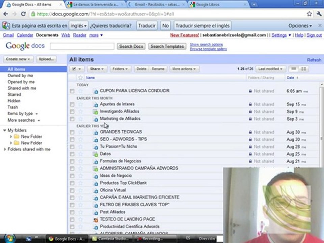Click document icon of Marketing de Afiliados
Viewport: 324px width, 243px height.
click(96, 119)
